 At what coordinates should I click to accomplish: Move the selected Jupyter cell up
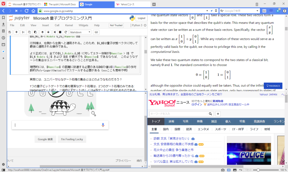42,32
